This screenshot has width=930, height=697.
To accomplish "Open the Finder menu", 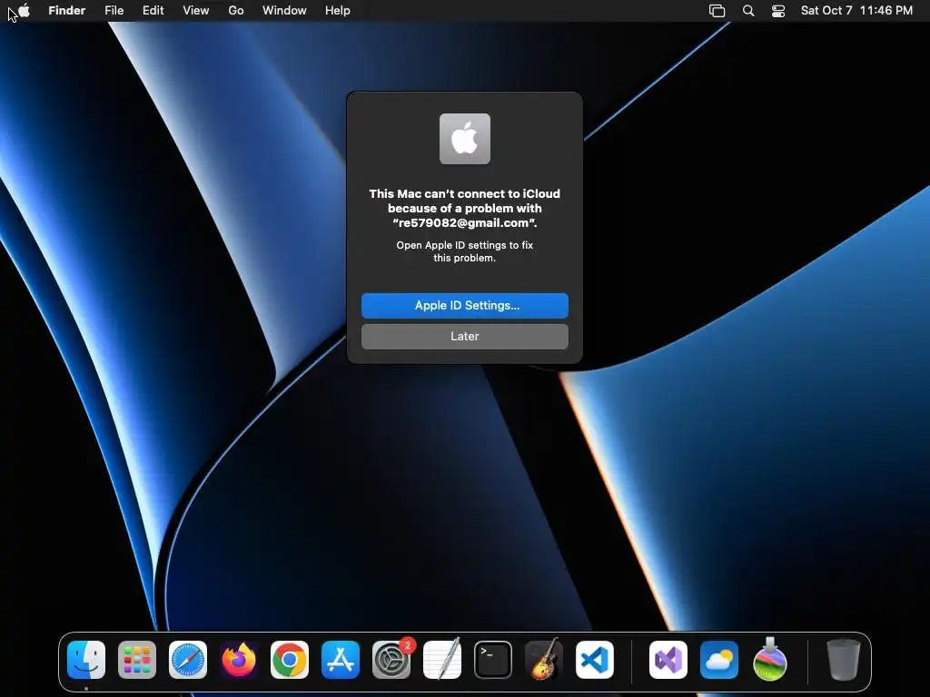I will pos(66,11).
